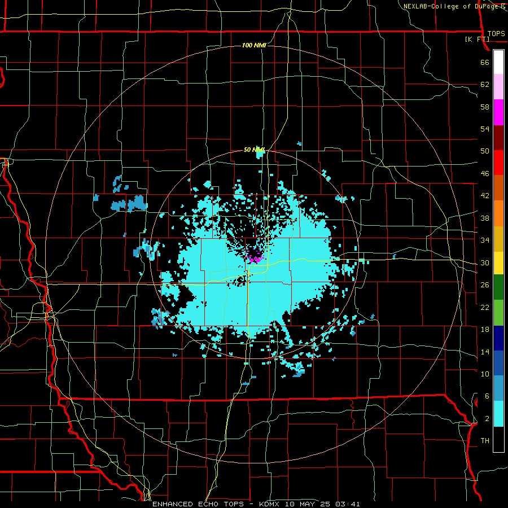508x508 pixels.
Task: Click the 50 NMI range ring label
Action: pos(255,150)
